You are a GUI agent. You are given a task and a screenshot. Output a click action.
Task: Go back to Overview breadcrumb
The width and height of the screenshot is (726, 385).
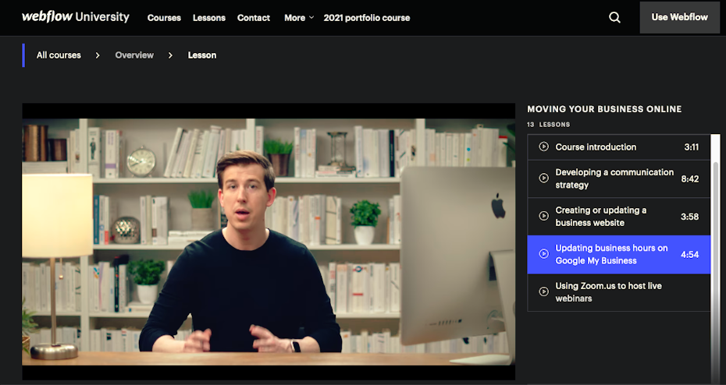tap(134, 55)
